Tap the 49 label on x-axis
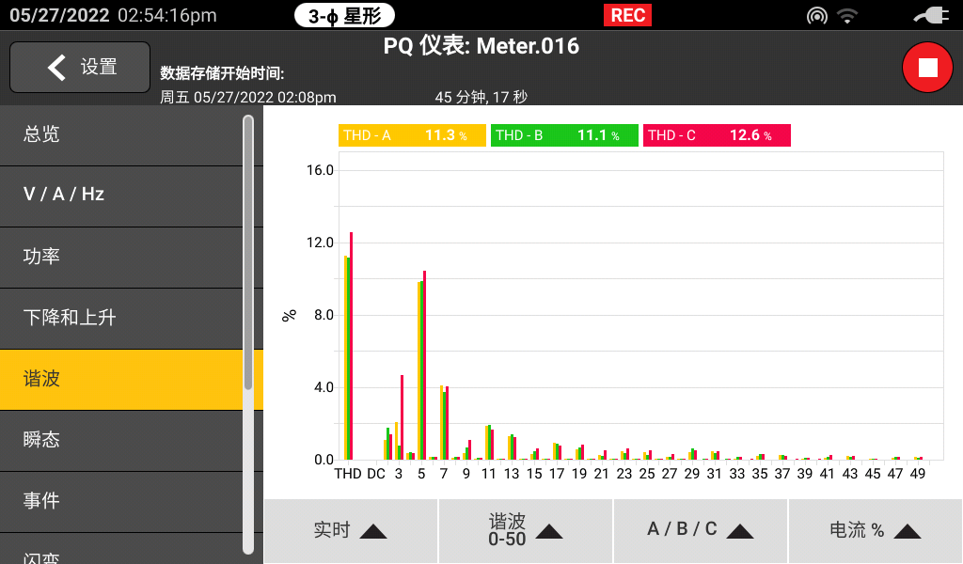The height and width of the screenshot is (564, 963). [x=918, y=474]
